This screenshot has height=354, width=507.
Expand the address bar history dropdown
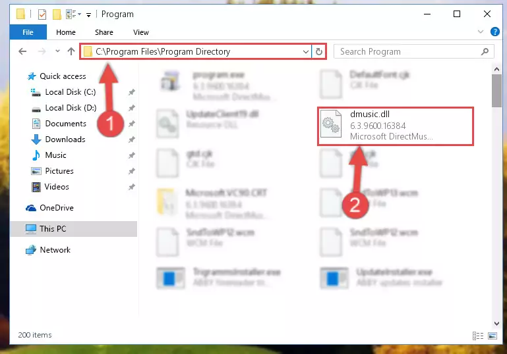tap(305, 51)
